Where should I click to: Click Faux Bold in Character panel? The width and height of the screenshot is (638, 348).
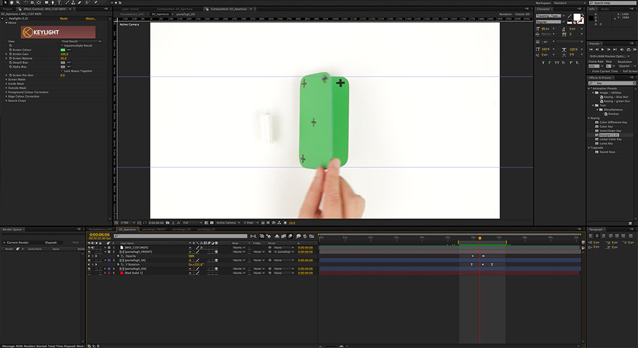coord(543,63)
